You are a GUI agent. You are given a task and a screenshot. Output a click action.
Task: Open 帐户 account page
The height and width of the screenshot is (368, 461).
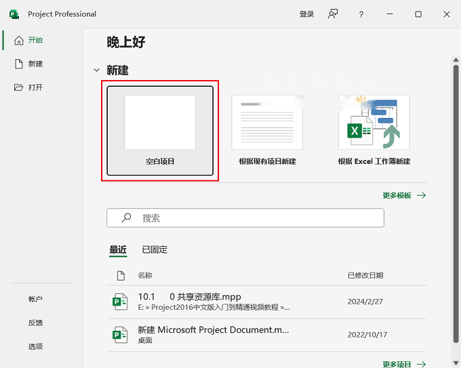pos(35,300)
